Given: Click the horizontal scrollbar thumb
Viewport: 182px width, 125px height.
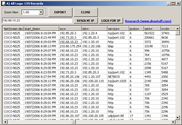Looking at the screenshot, I should coord(74,122).
